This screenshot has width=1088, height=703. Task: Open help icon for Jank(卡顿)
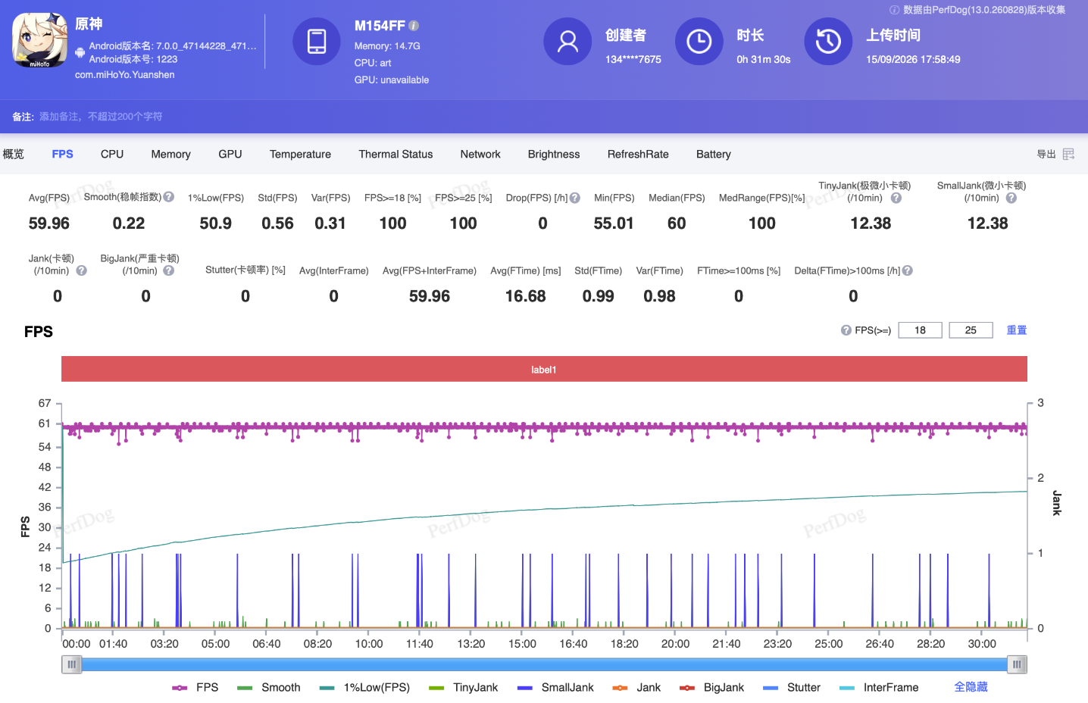(x=82, y=270)
